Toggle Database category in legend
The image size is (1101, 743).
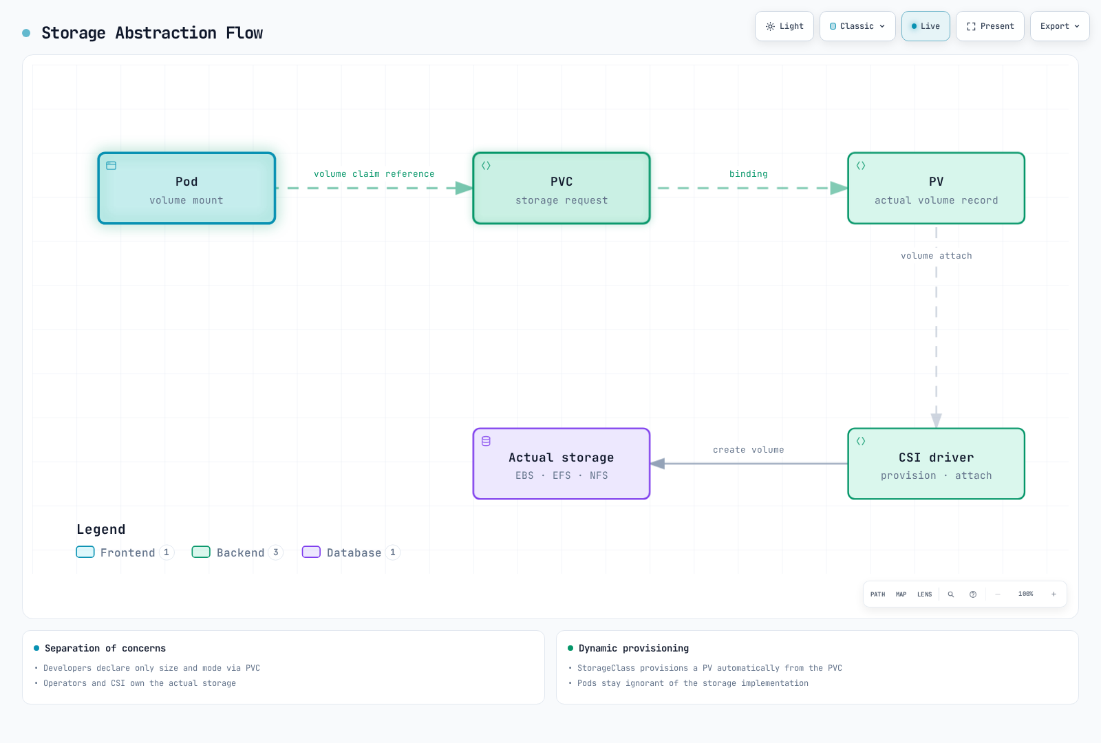(x=351, y=552)
